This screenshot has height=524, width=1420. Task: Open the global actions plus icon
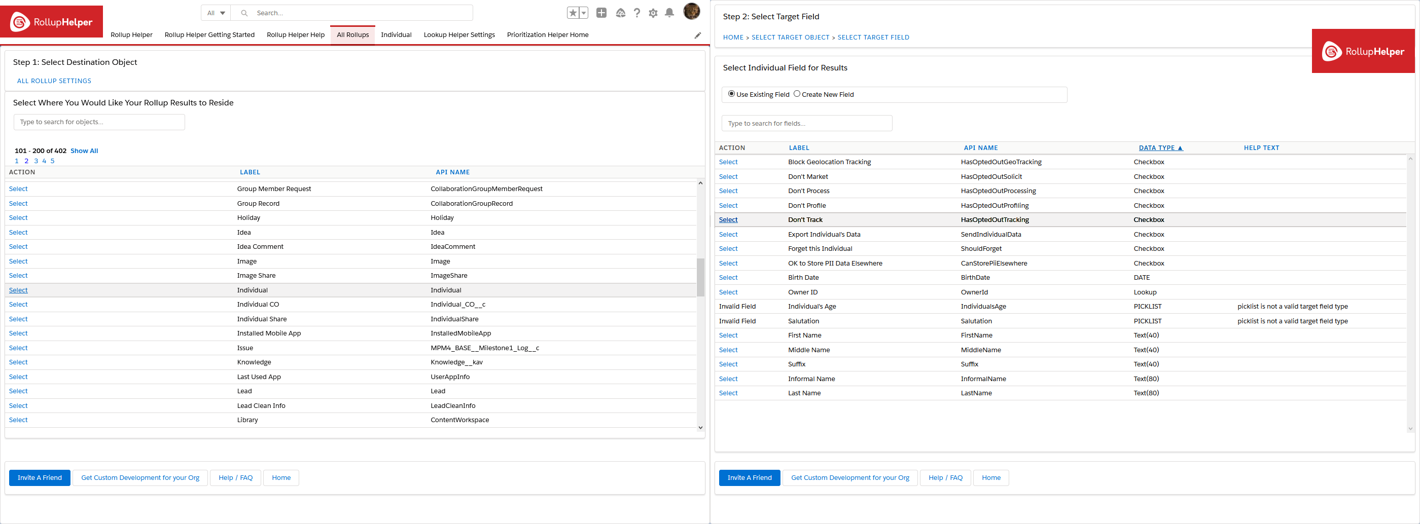pos(601,13)
